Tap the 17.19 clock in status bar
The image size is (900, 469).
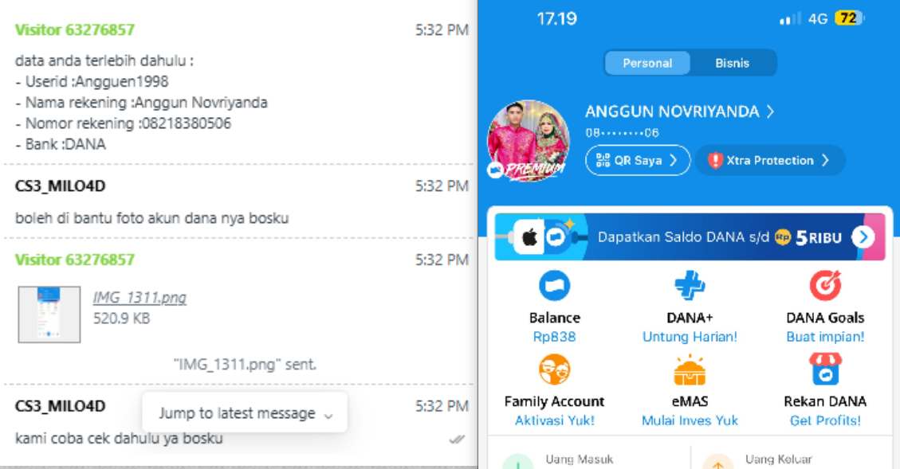point(556,19)
